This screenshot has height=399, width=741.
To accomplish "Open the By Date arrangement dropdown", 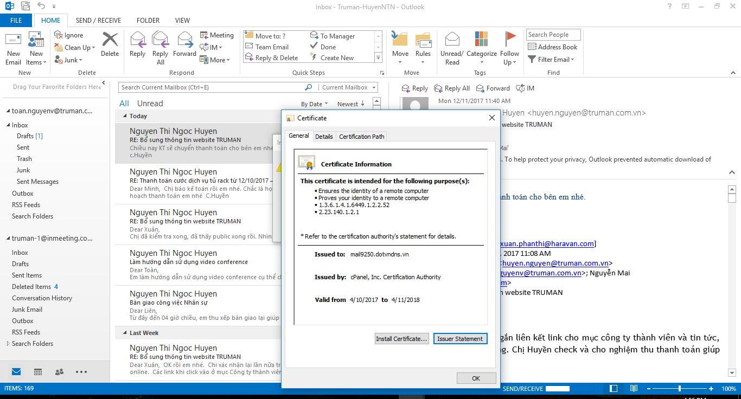I will tap(314, 104).
